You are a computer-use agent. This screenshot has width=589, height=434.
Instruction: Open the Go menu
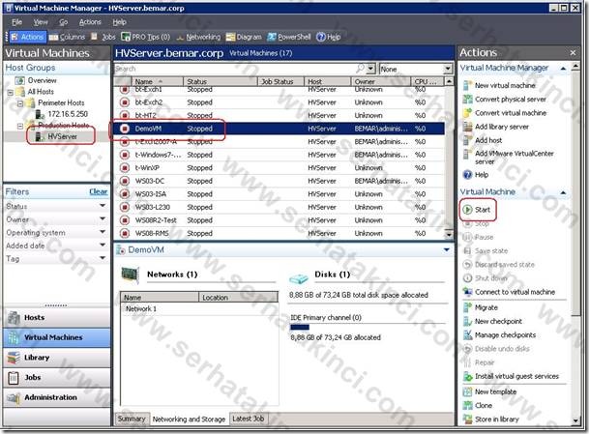[64, 22]
